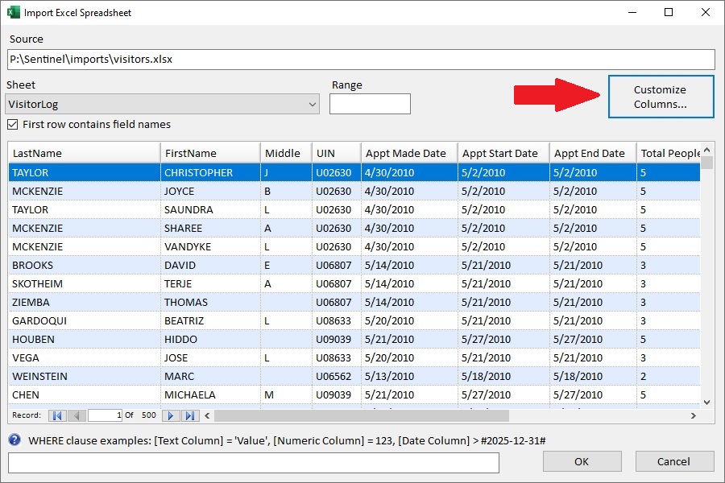Click Total People value 2 in WEINSTEIN row

tap(669, 376)
